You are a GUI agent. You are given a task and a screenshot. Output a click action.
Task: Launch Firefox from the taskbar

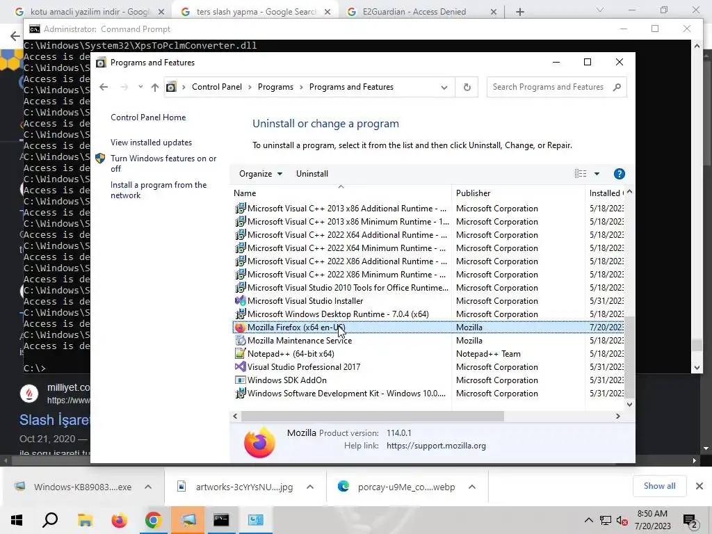pyautogui.click(x=119, y=520)
